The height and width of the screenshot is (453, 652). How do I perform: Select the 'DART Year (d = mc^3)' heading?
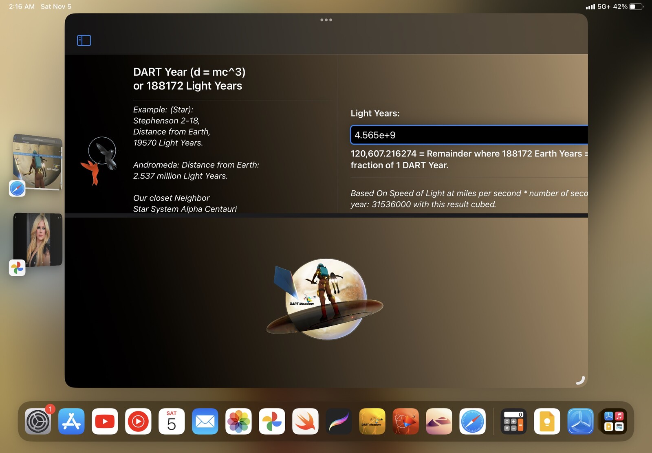coord(189,72)
